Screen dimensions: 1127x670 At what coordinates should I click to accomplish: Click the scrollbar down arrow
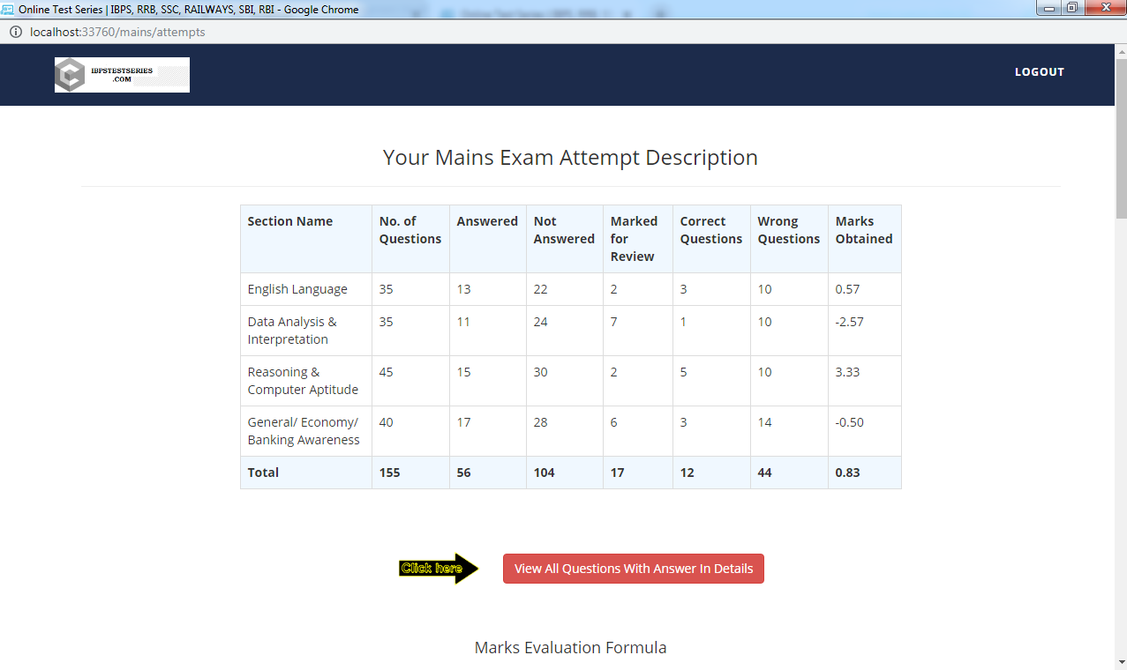1120,662
